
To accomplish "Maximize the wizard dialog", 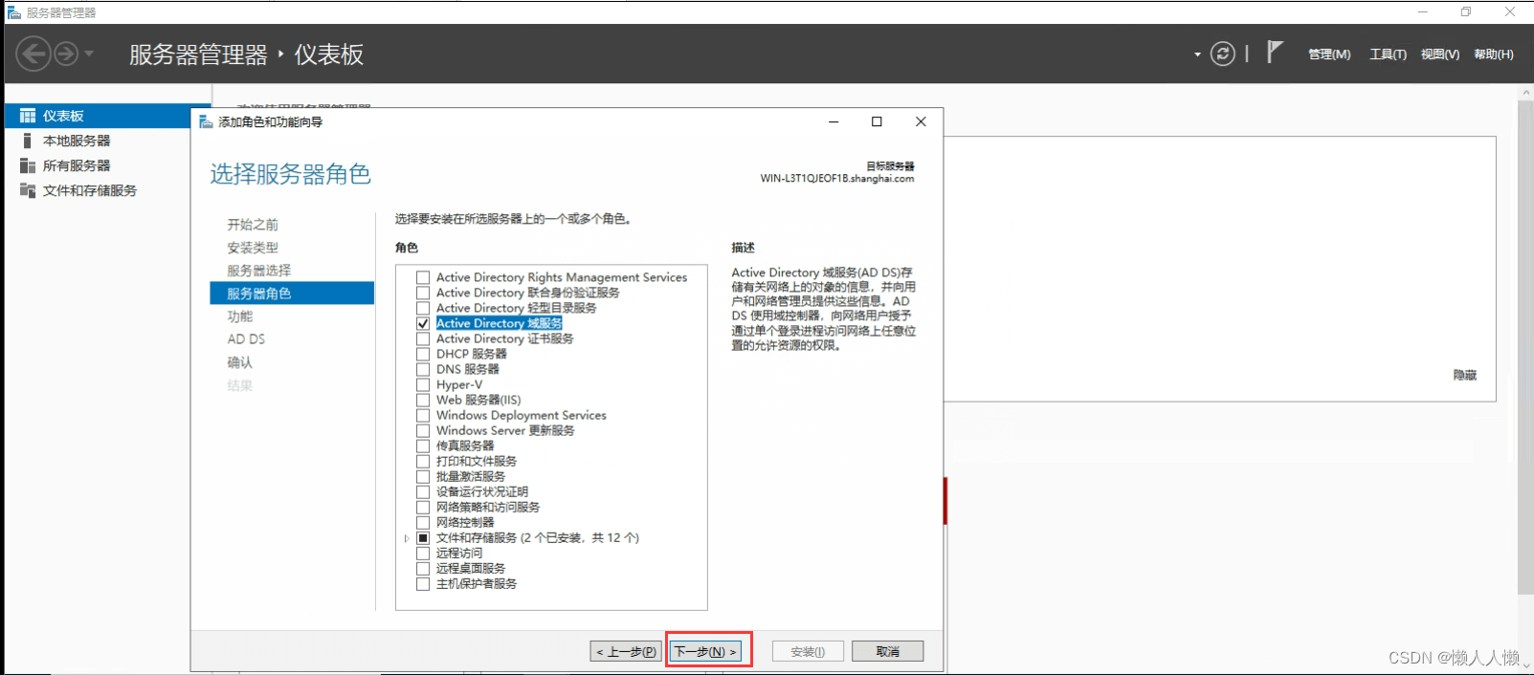I will 877,121.
